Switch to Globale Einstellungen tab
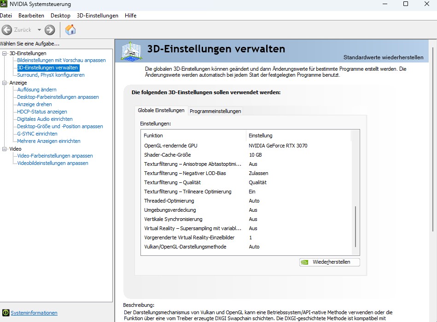Image resolution: width=437 pixels, height=322 pixels. (161, 110)
